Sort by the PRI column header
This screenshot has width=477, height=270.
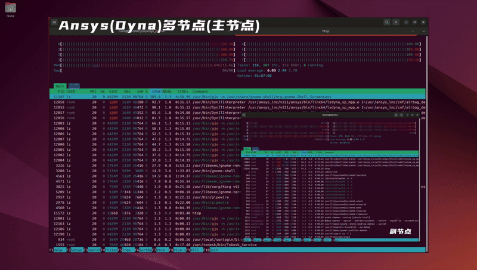coord(93,92)
